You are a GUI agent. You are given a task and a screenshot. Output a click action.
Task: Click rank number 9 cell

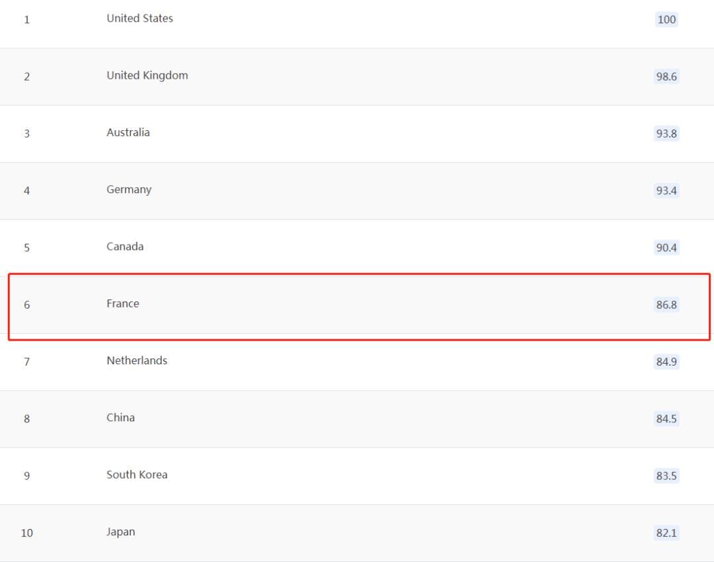[x=27, y=476]
